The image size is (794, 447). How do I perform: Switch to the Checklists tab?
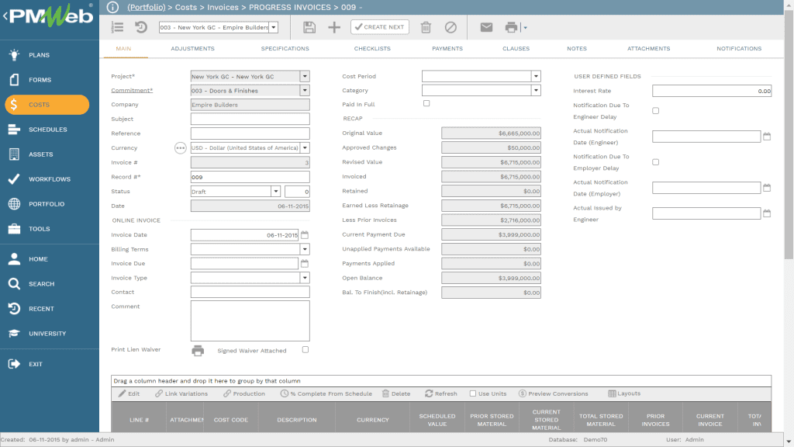pyautogui.click(x=372, y=49)
